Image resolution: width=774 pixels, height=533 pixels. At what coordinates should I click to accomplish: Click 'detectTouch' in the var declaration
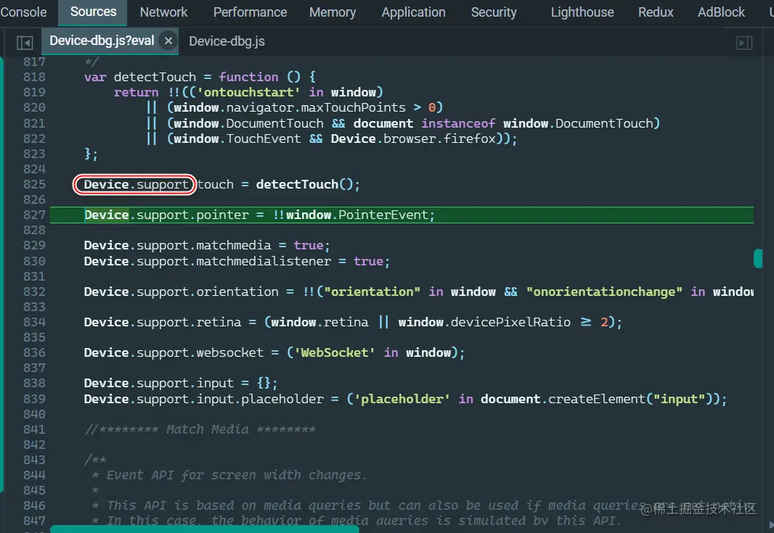click(x=155, y=77)
